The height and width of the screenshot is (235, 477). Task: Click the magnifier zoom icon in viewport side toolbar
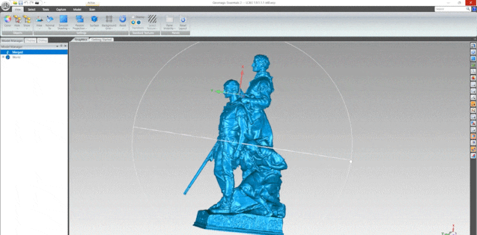tap(473, 72)
